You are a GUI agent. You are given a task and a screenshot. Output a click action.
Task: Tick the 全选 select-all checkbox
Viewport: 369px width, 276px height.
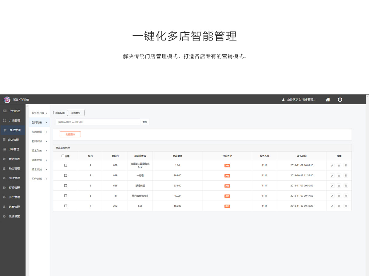point(63,156)
